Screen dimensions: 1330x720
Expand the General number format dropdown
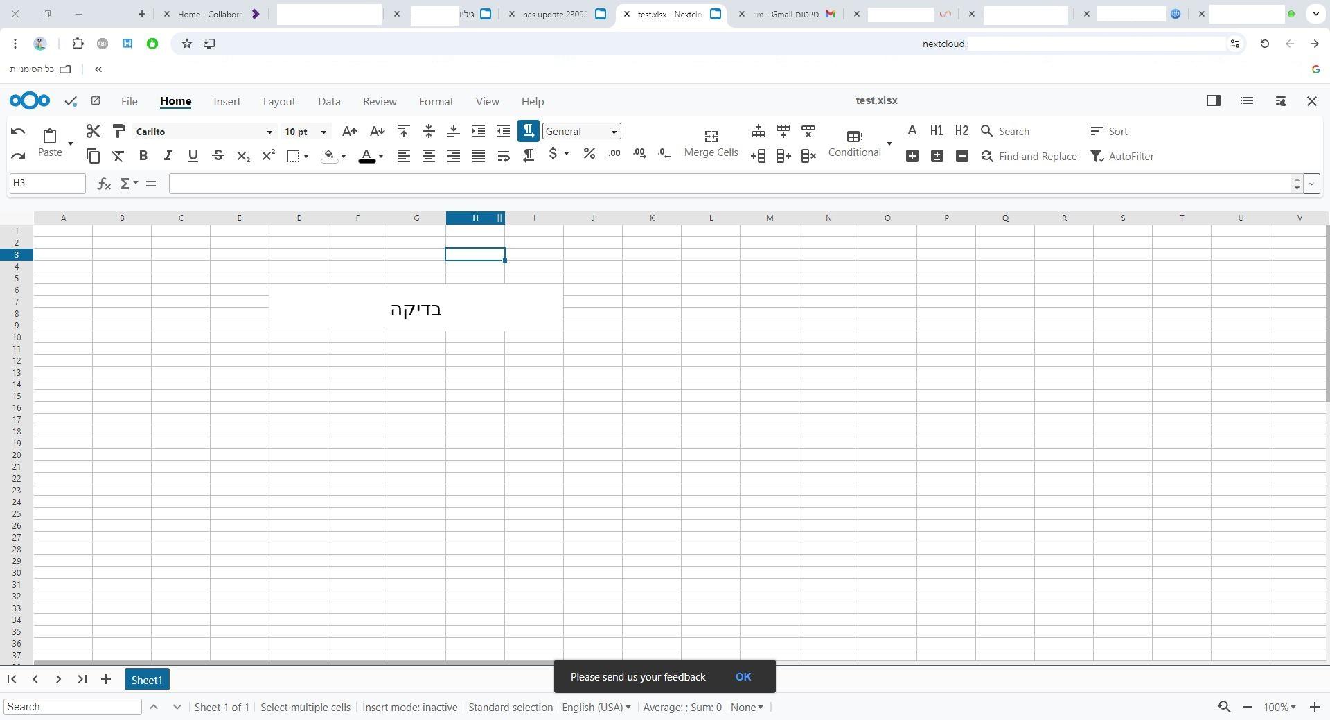[613, 132]
